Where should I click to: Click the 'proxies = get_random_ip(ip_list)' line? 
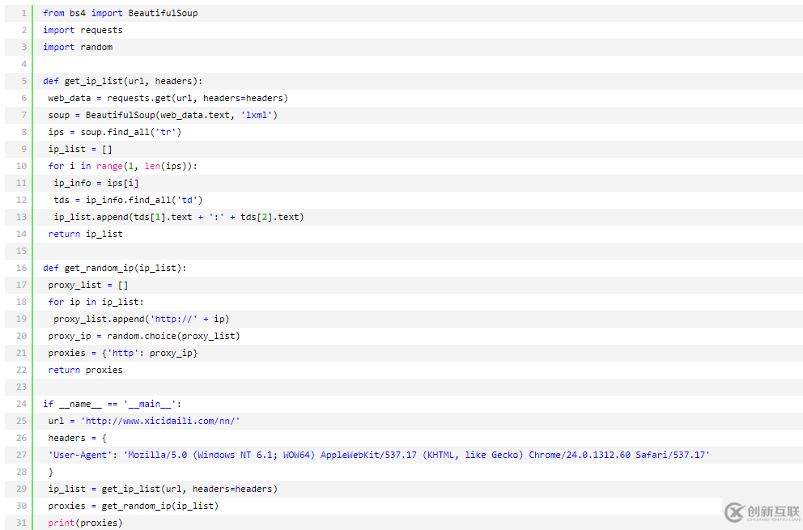coord(134,506)
